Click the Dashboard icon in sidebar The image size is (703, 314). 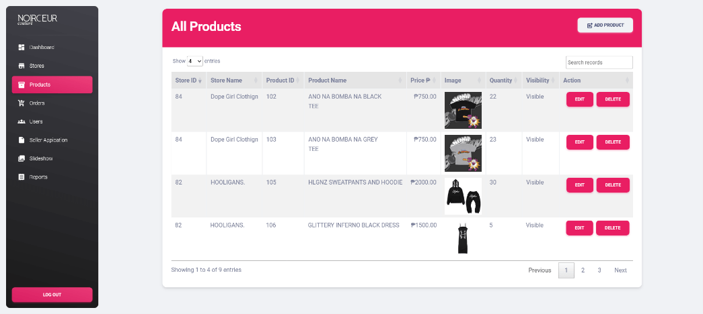click(22, 47)
